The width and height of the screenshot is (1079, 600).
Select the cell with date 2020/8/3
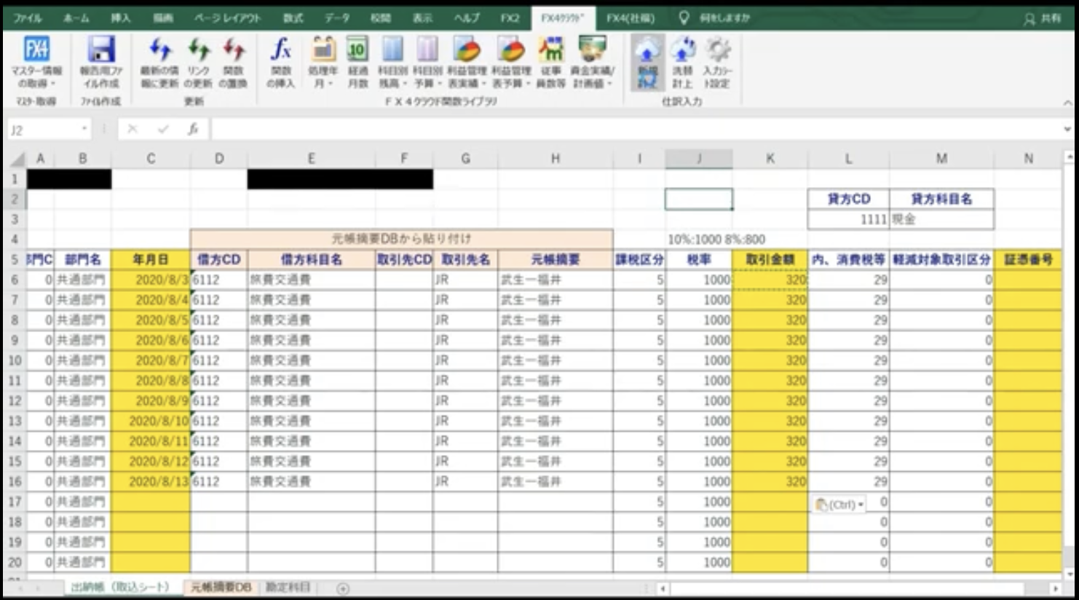(151, 280)
